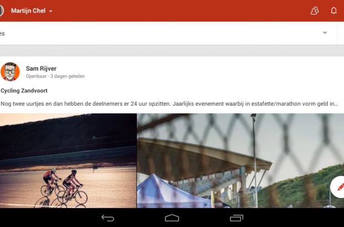Viewport: 344px width, 227px height.
Task: Open the Cycling Zandvoort post title
Action: click(x=24, y=91)
